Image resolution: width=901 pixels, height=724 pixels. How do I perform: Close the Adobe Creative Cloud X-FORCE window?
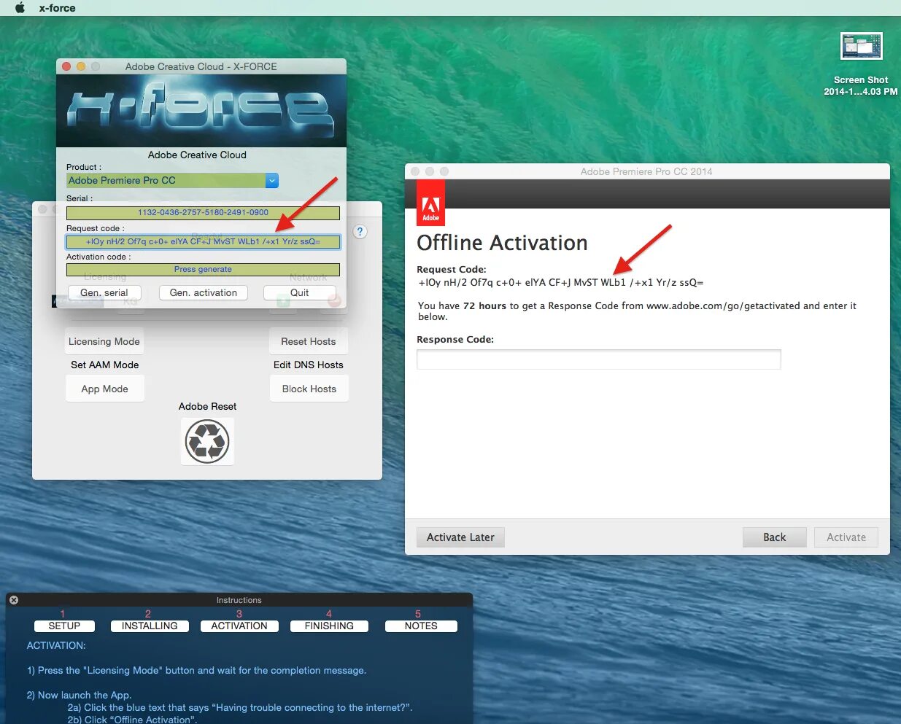click(66, 66)
